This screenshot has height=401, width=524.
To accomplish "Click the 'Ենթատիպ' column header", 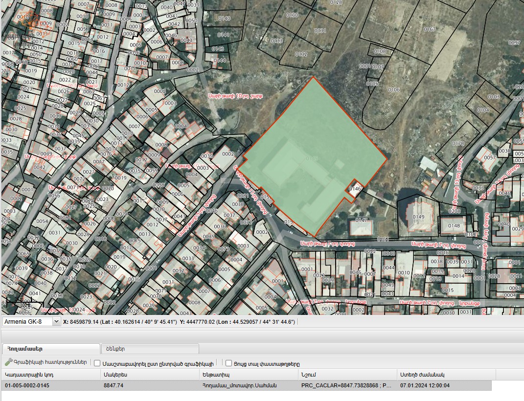I will coord(216,375).
